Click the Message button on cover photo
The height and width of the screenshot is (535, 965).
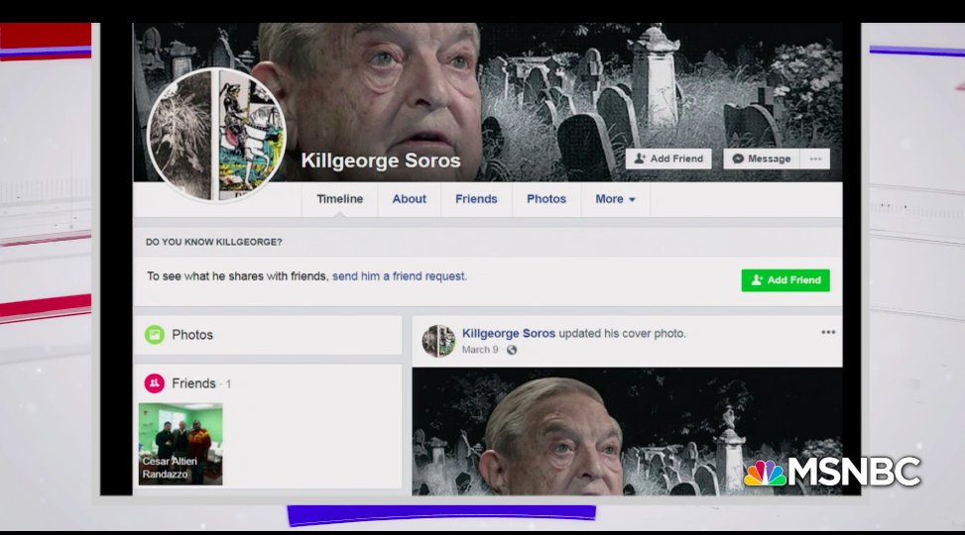click(762, 159)
